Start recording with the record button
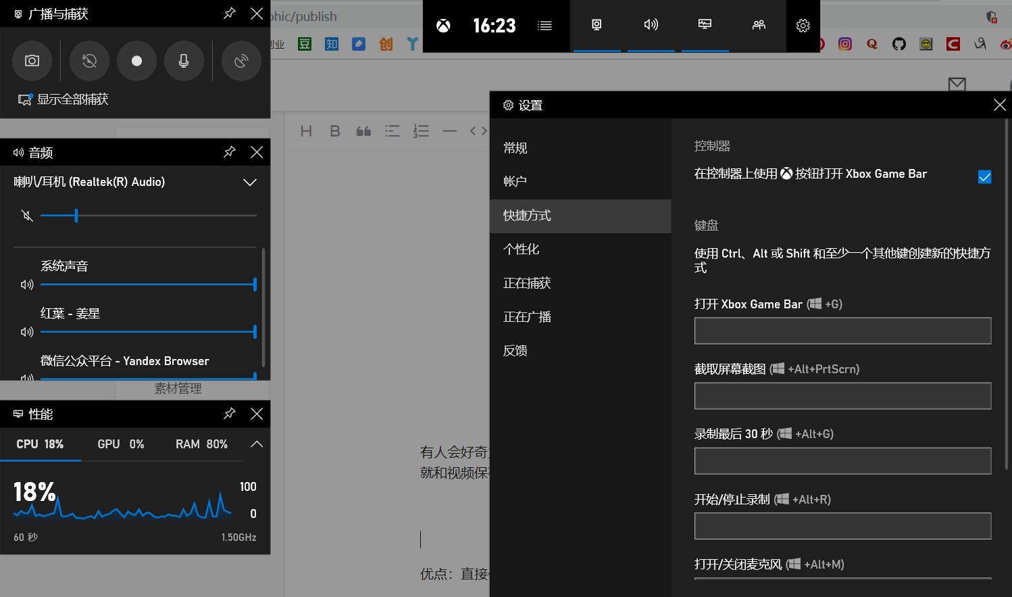 tap(136, 61)
